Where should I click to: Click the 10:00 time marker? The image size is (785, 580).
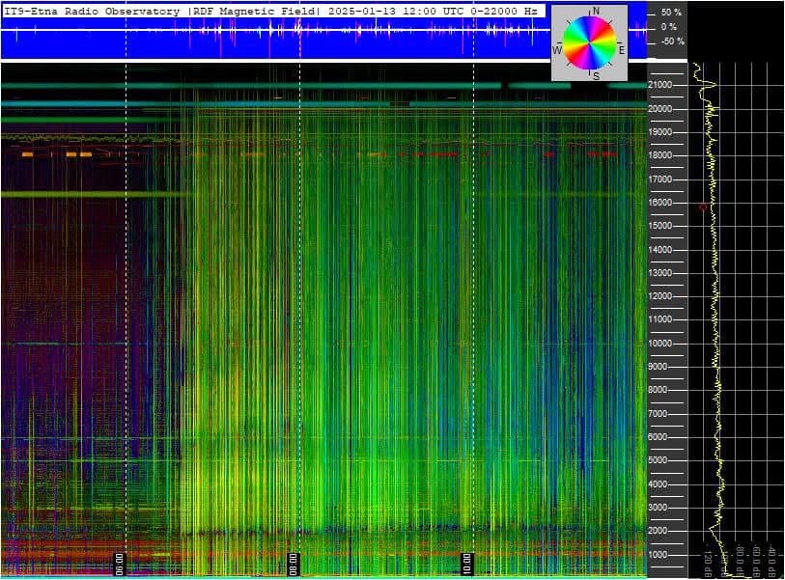click(x=466, y=563)
